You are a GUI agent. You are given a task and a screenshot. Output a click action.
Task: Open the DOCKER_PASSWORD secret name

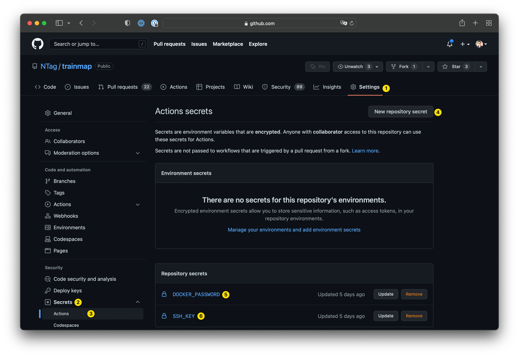tap(196, 294)
